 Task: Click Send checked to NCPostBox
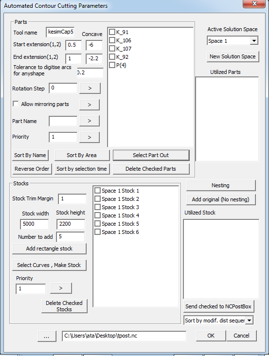(x=218, y=306)
